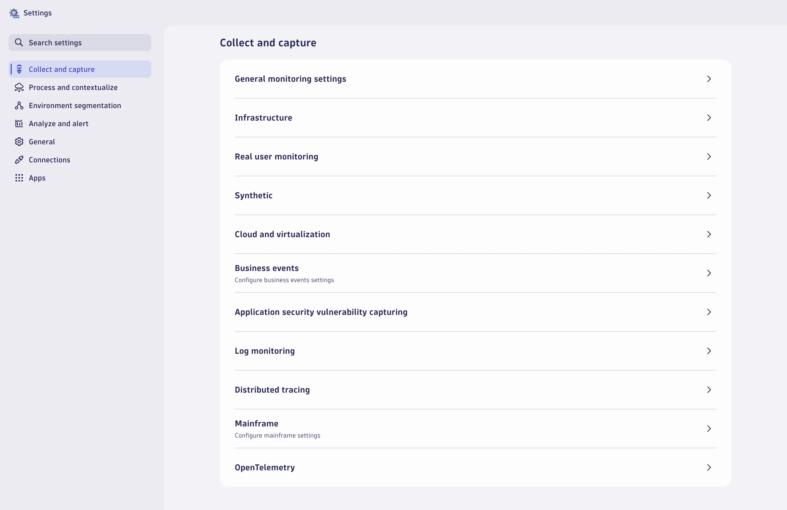The width and height of the screenshot is (787, 510).
Task: Expand the Synthetic settings chevron
Action: point(709,196)
